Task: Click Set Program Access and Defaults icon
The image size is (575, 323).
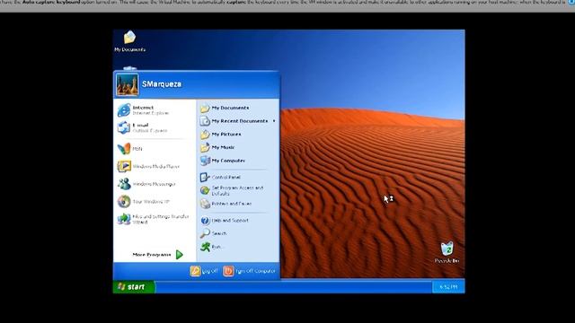Action: [205, 190]
